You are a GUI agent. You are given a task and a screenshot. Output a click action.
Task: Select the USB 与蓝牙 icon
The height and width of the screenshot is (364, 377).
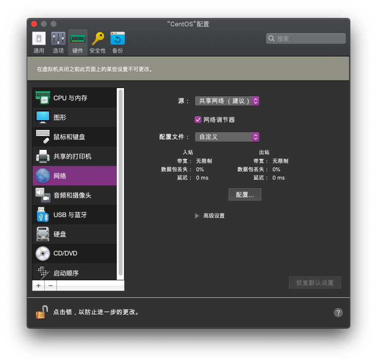(x=43, y=215)
